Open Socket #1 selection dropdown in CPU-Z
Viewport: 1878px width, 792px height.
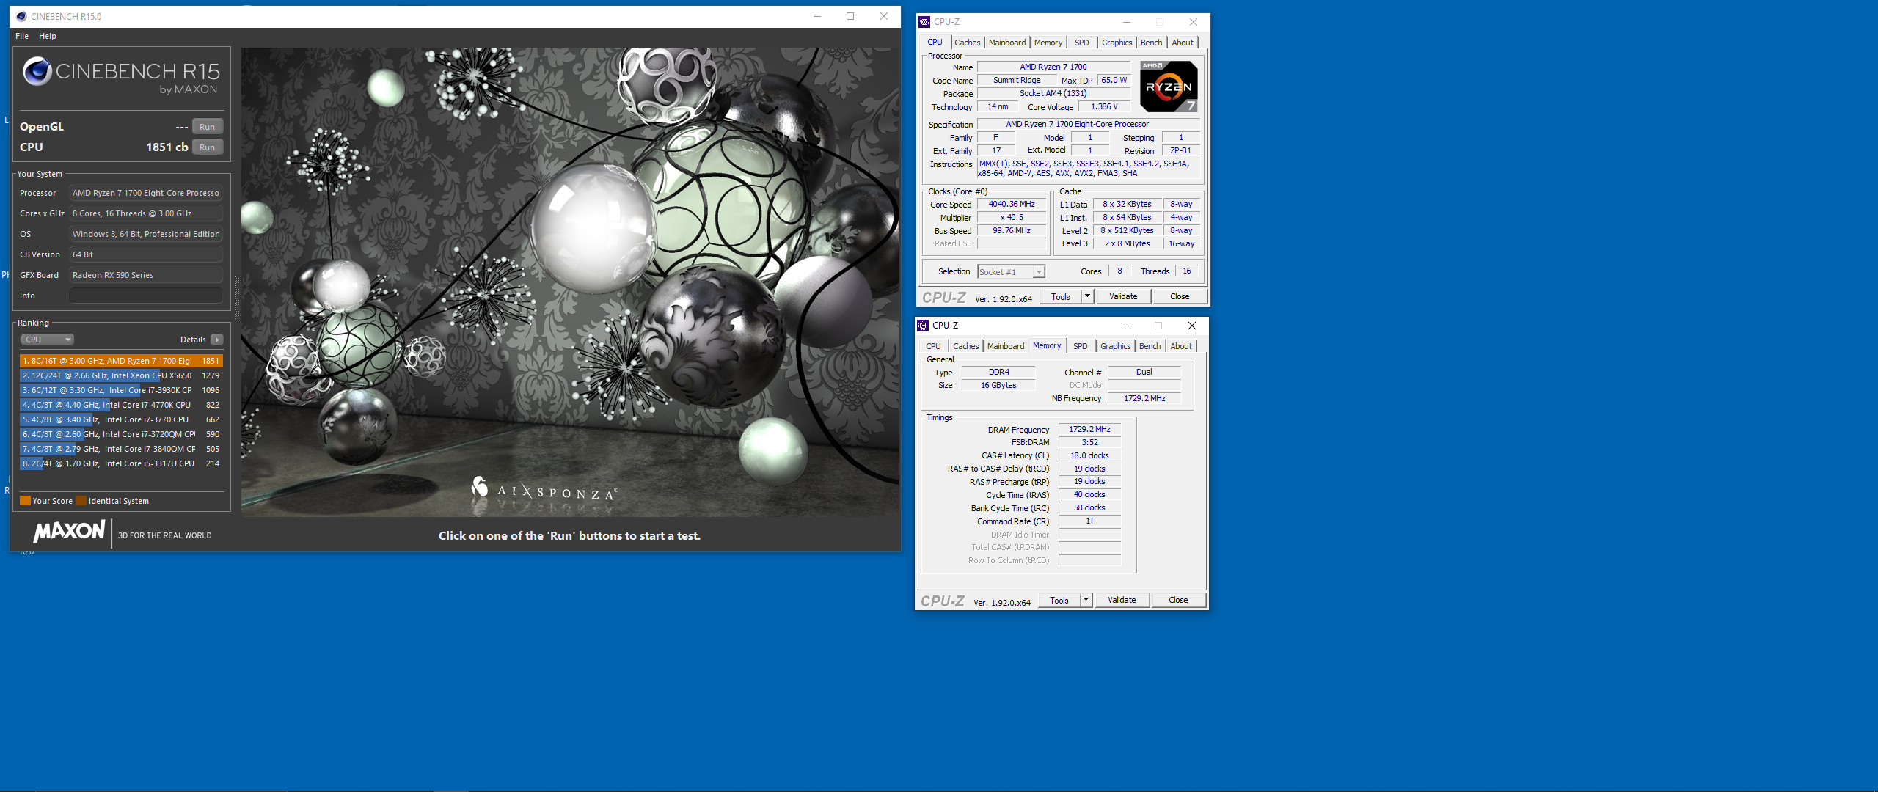click(1011, 272)
